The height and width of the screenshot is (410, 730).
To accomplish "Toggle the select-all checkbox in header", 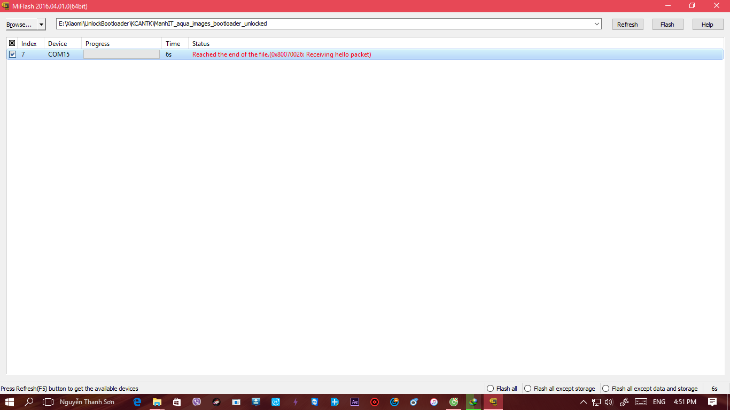I will click(x=12, y=43).
